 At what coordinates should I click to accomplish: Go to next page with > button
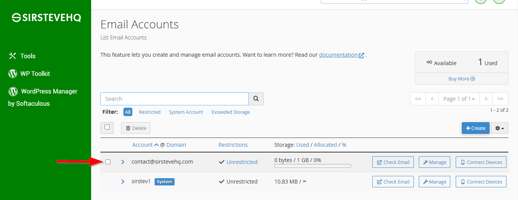[x=486, y=99]
